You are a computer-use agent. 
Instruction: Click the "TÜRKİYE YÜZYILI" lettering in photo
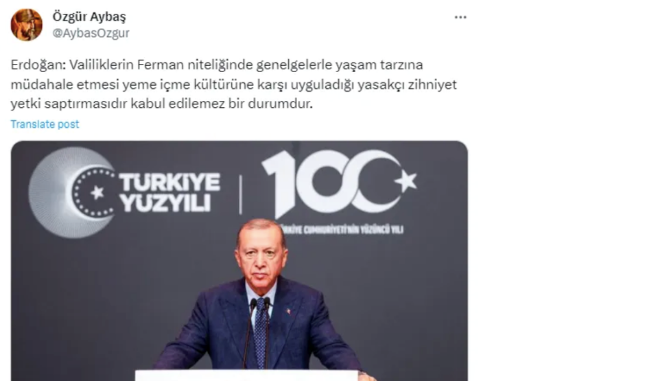coord(169,192)
